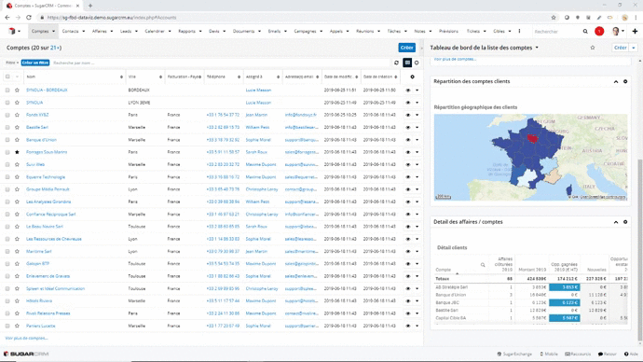Refresh the accounts list

coord(397,63)
